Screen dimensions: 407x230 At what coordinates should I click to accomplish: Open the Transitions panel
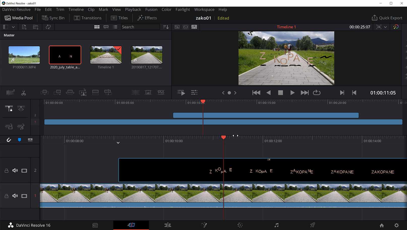tap(88, 18)
